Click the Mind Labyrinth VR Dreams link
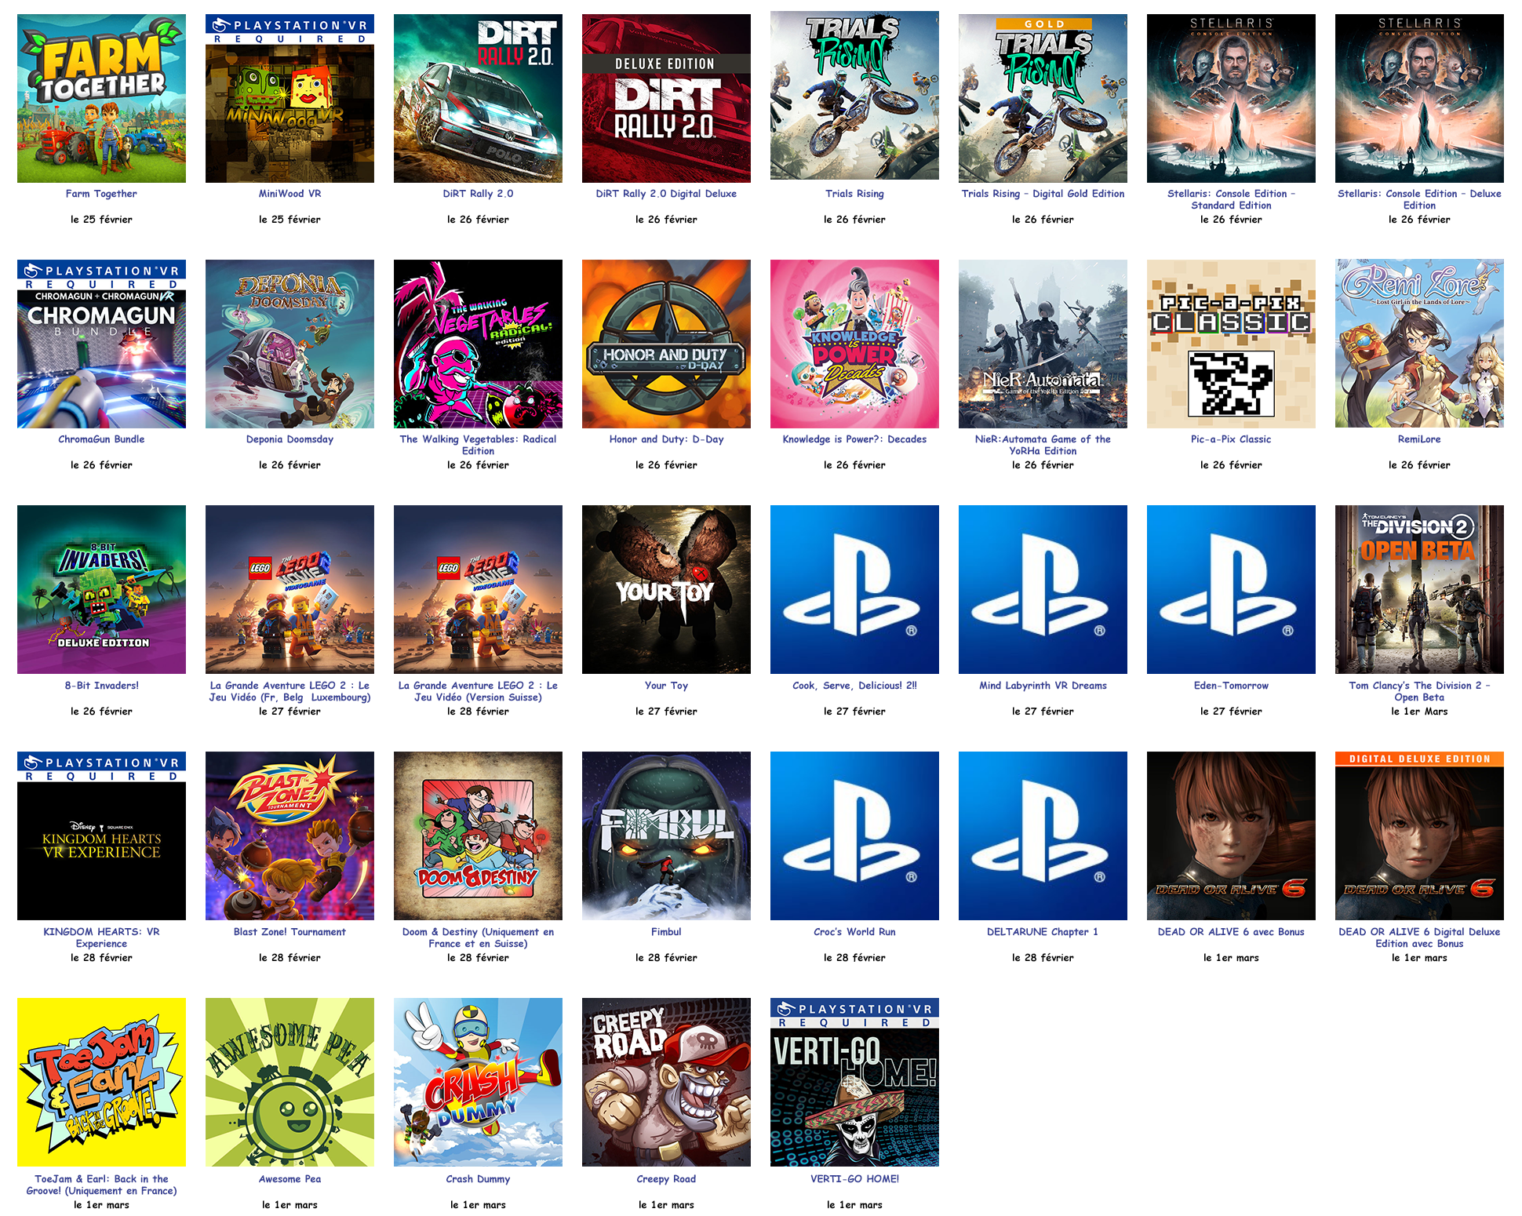 coord(1043,686)
